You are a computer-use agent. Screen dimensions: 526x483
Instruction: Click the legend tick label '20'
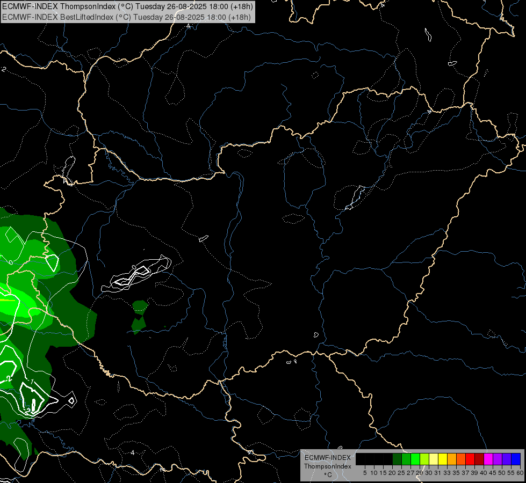point(392,473)
